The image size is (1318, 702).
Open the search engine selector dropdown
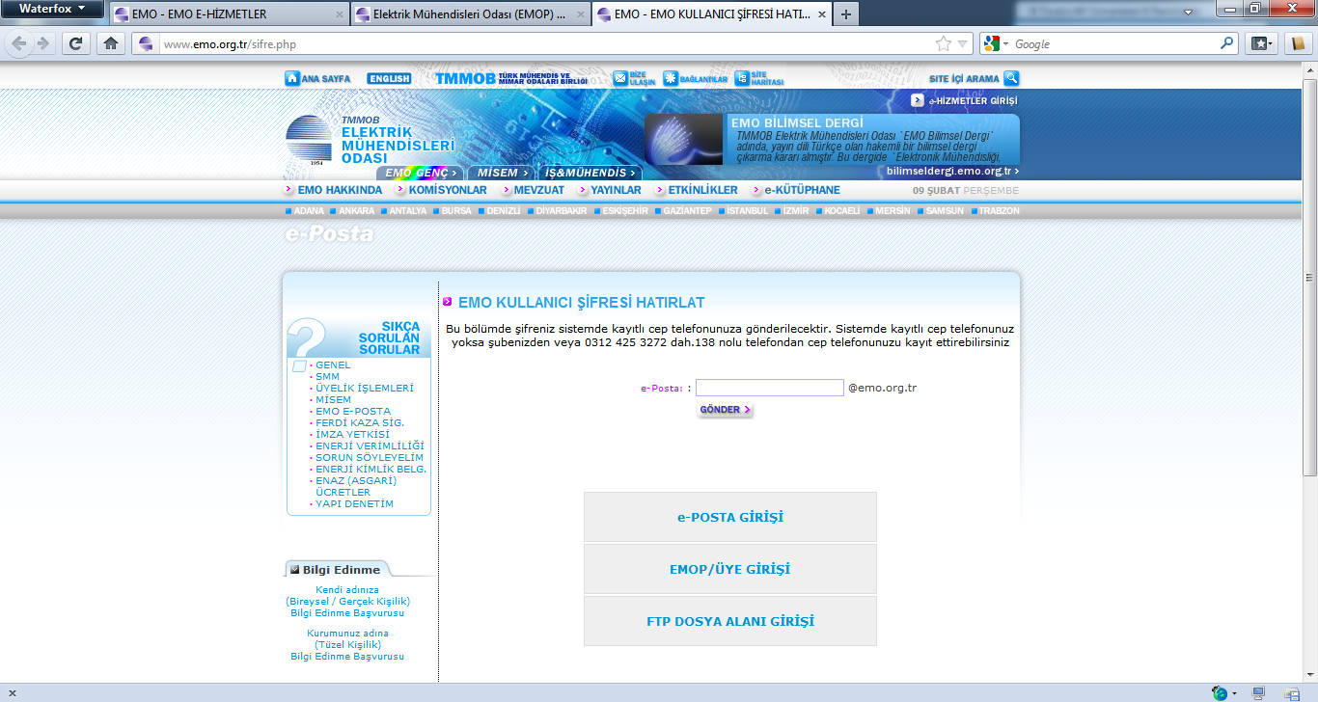995,43
